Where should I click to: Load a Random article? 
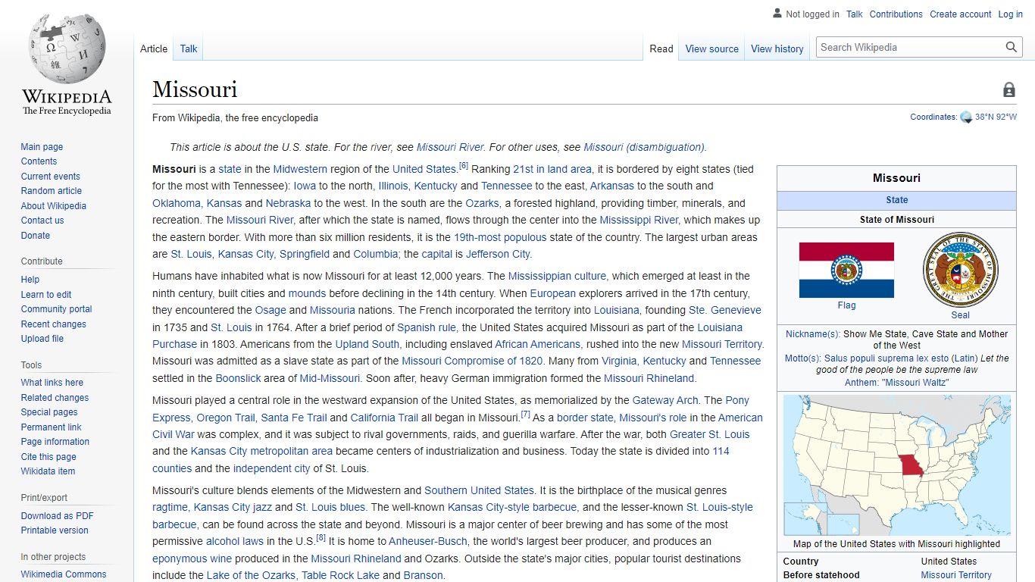(x=51, y=191)
